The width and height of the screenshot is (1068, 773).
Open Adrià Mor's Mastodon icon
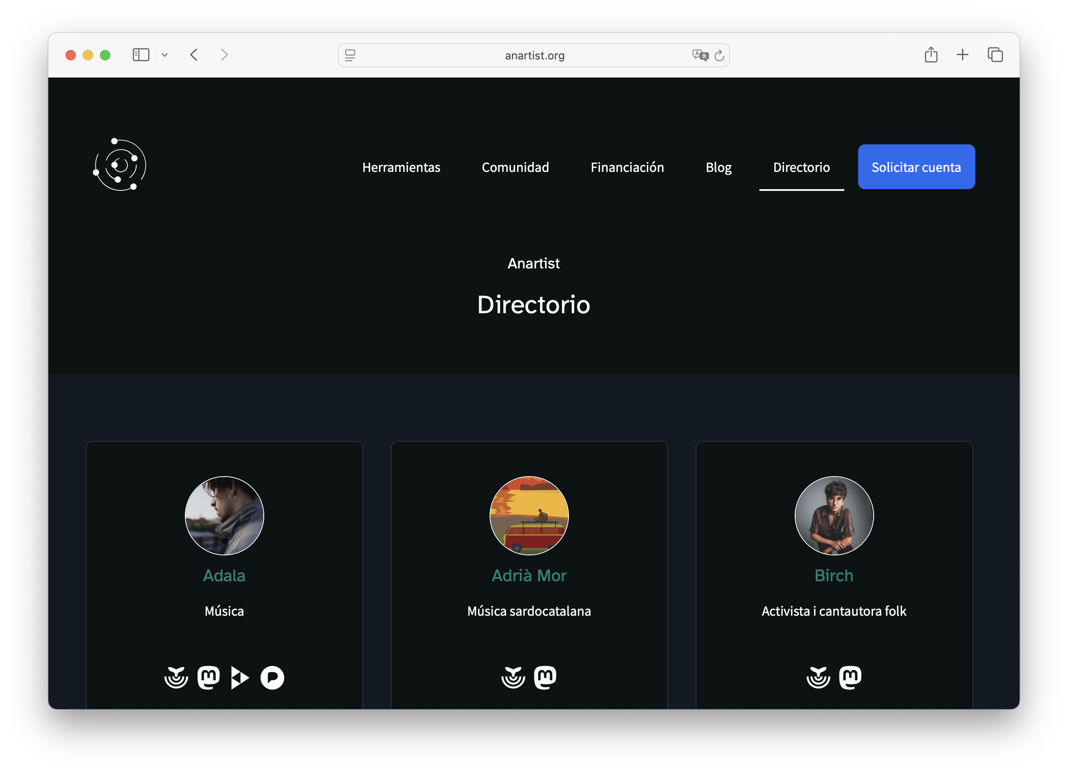(x=545, y=677)
